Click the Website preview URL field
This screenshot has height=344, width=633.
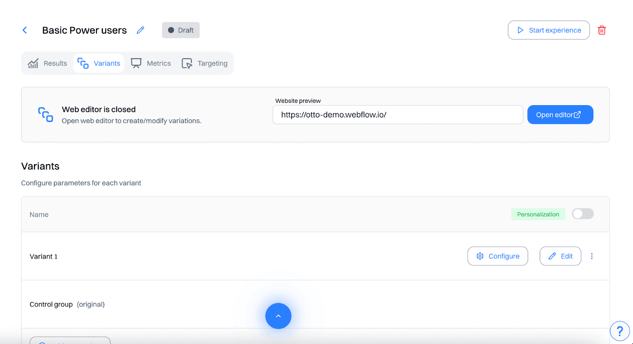pyautogui.click(x=398, y=115)
